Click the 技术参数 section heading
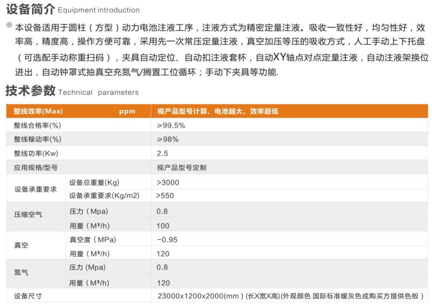The height and width of the screenshot is (306, 432). click(30, 91)
